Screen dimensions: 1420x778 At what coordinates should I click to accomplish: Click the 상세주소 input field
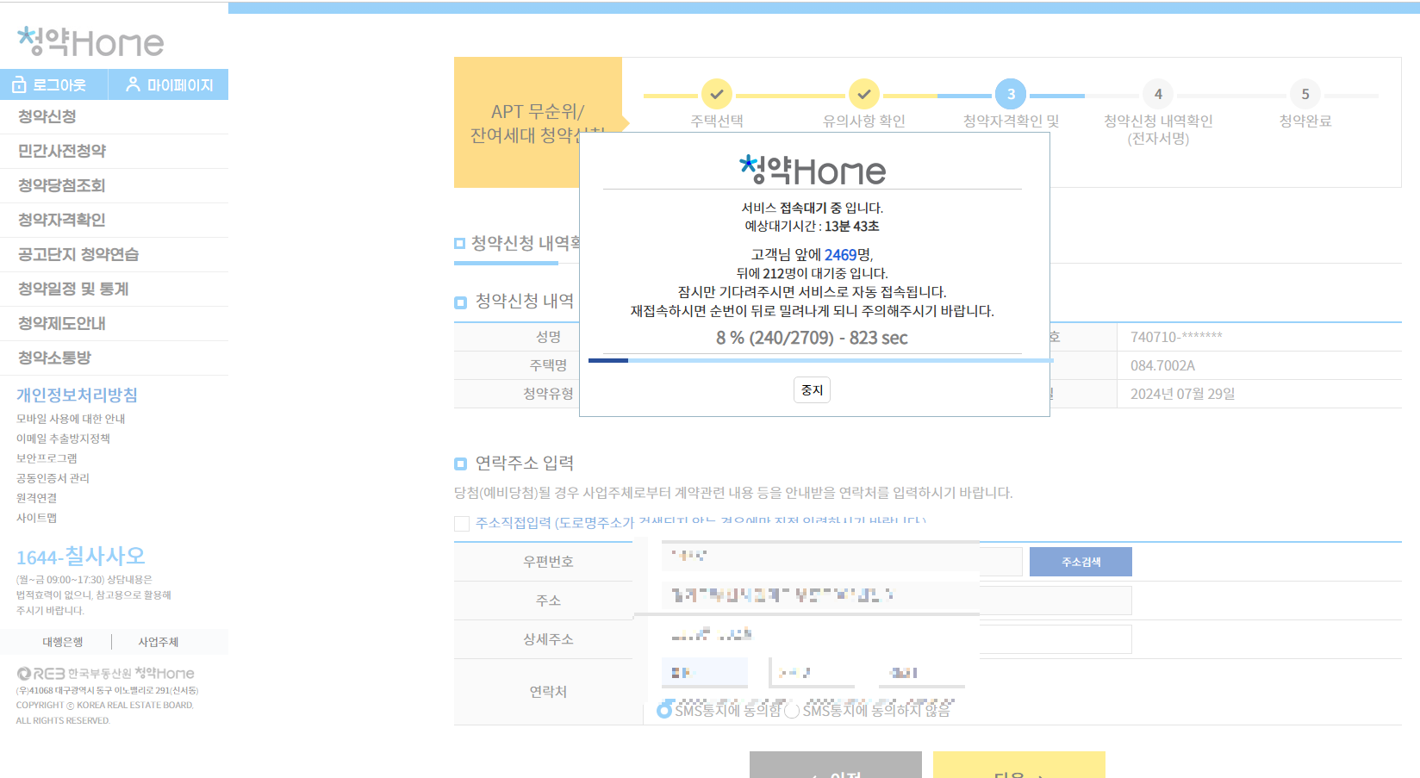897,639
